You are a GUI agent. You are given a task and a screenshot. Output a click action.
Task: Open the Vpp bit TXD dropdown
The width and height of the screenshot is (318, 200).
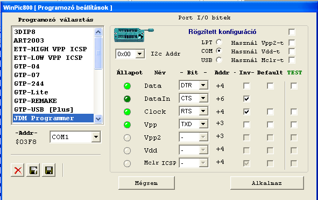tap(203, 124)
